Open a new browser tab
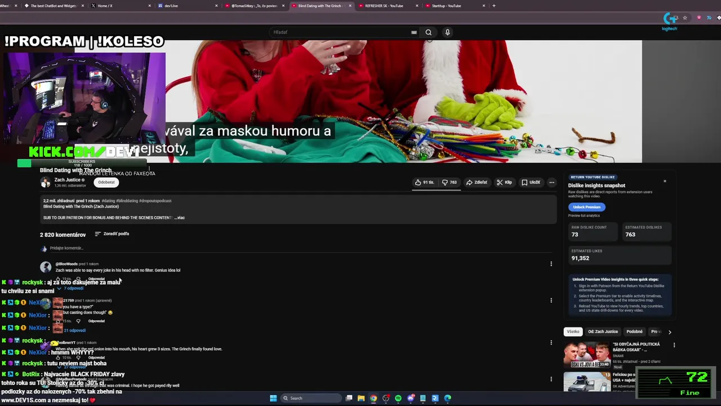The width and height of the screenshot is (721, 406). (494, 6)
